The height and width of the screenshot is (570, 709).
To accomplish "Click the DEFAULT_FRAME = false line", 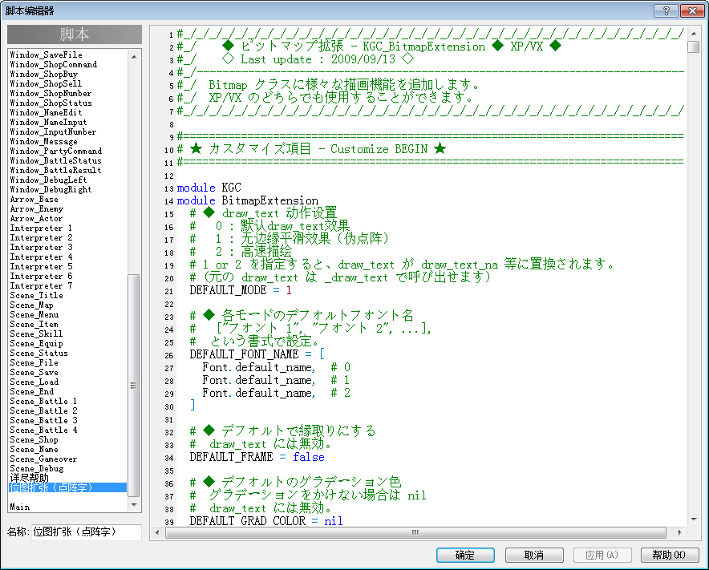I will coord(257,457).
